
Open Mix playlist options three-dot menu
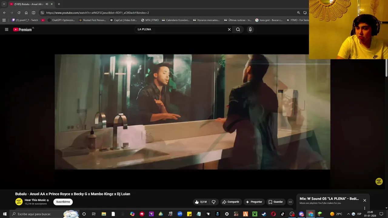365,208
